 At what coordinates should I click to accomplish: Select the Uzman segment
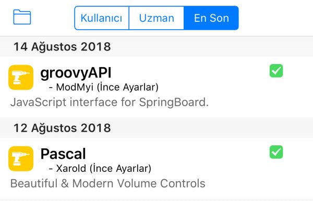156,18
